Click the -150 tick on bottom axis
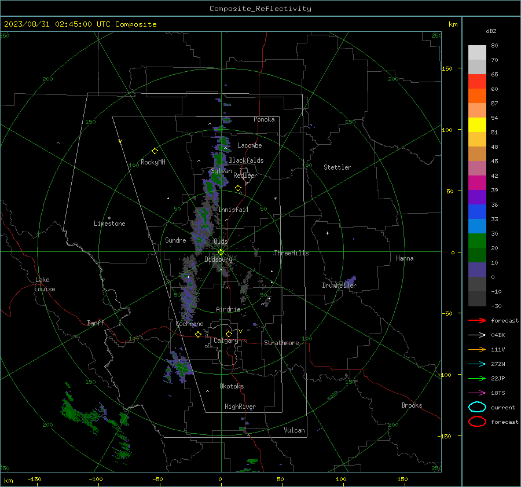 point(34,479)
